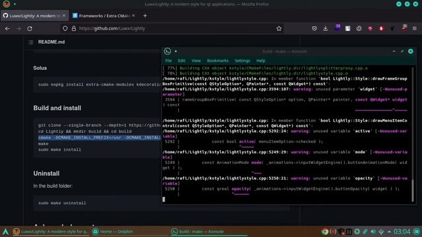
Task: Click the site padlock icon
Action: [x=74, y=28]
